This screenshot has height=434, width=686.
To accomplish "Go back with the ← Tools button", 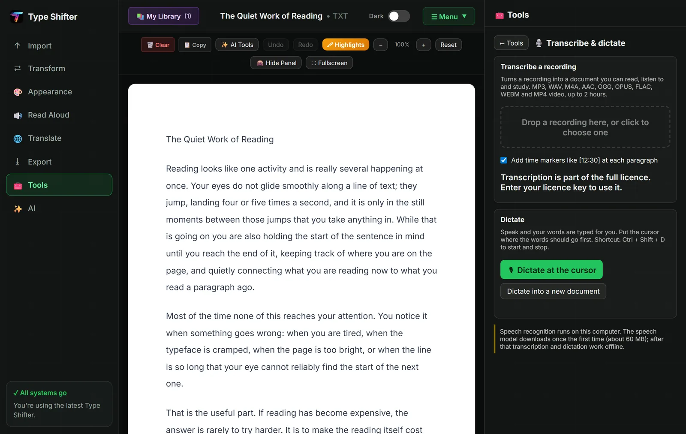I will [511, 43].
